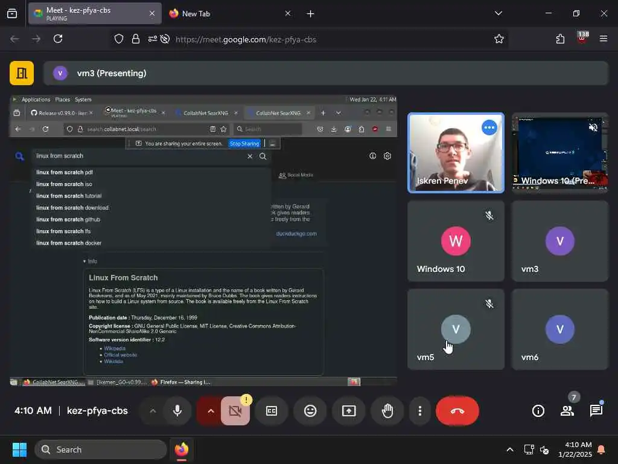Click the vm6 participant tile
The image size is (618, 464).
click(559, 329)
